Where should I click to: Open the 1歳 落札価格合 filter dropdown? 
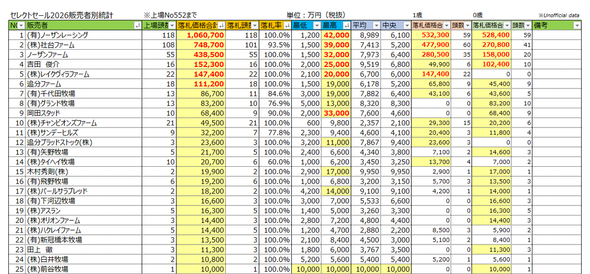pos(446,25)
